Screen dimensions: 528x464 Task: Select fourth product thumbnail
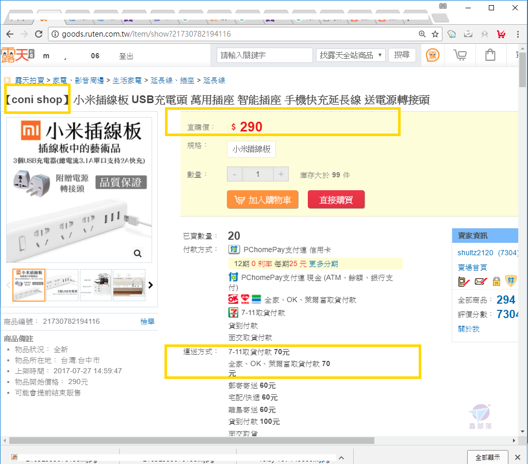(129, 285)
